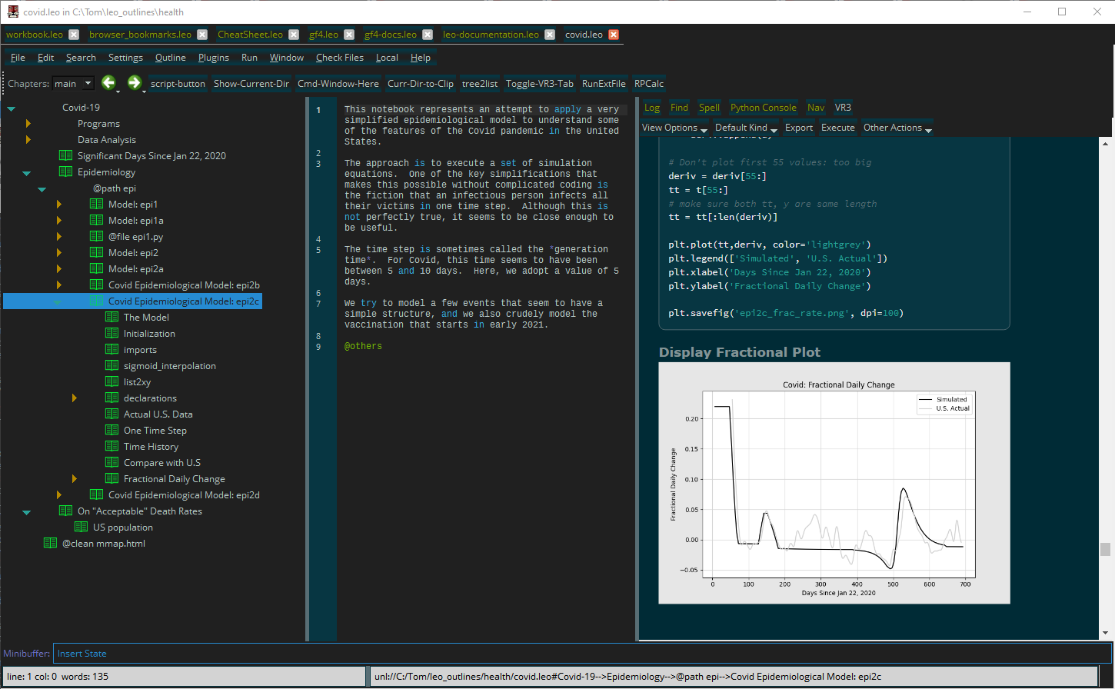Open the Plugins menu
Screen dimensions: 1115x689
coord(213,58)
